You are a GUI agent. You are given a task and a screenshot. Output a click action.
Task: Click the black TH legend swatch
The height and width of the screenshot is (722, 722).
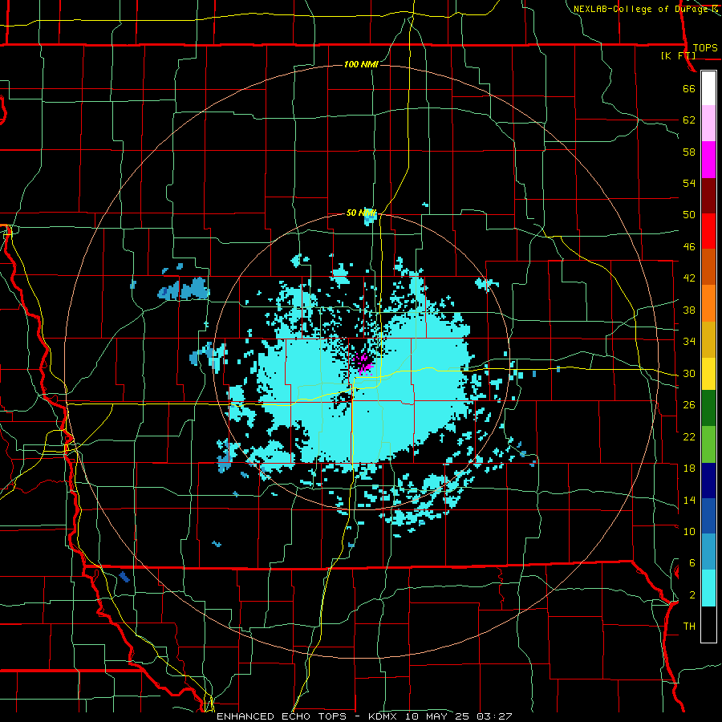click(x=708, y=624)
